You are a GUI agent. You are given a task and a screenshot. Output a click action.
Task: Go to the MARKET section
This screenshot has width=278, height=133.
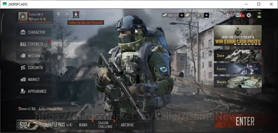point(34,79)
